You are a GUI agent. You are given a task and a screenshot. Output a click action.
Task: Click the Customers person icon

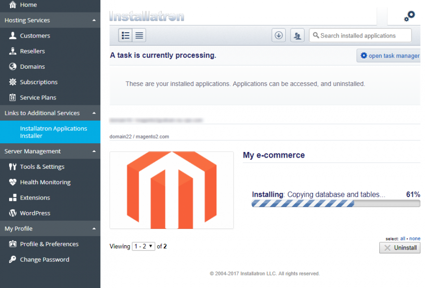[13, 36]
